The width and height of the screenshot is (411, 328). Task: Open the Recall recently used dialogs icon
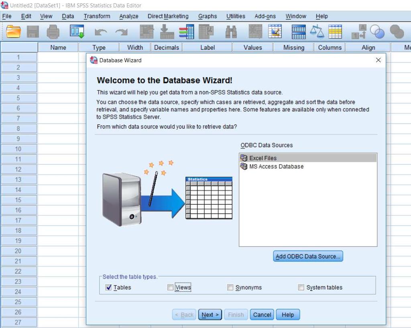[77, 31]
